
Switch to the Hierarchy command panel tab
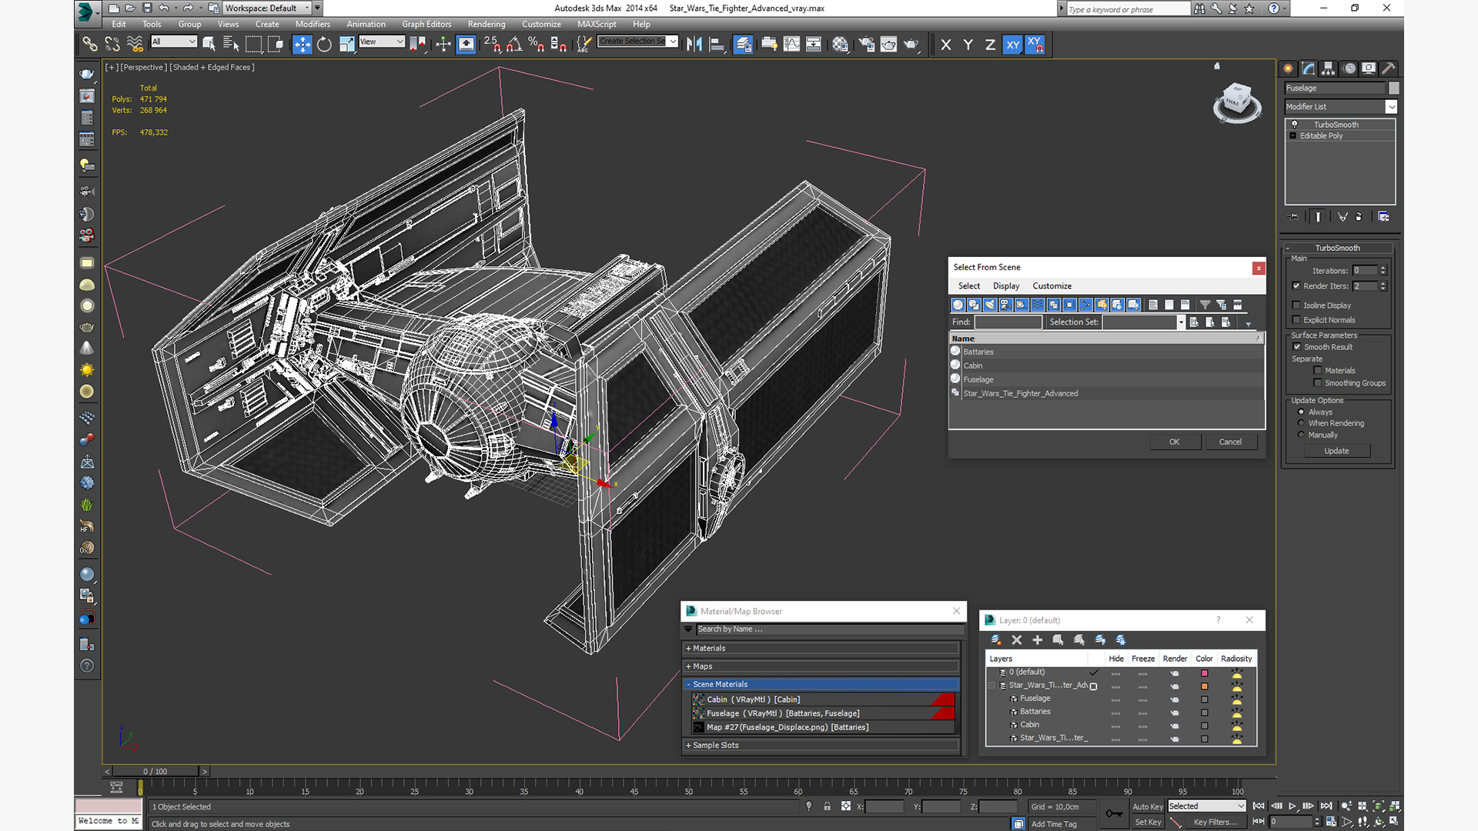[1328, 68]
